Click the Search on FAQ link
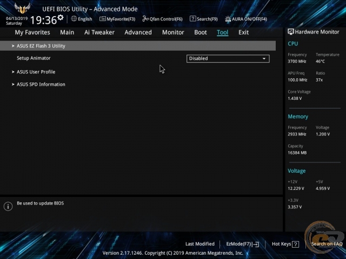The width and height of the screenshot is (346, 259). coord(327,244)
